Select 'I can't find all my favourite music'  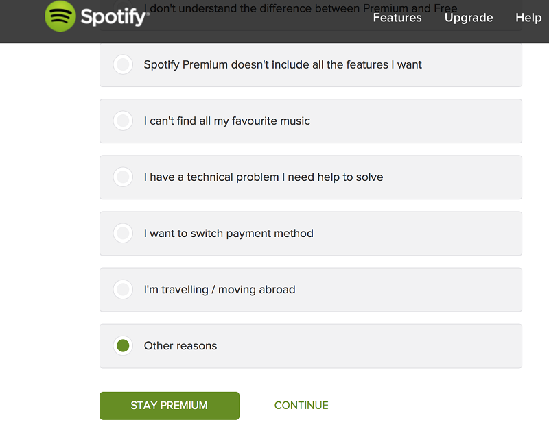pyautogui.click(x=123, y=121)
